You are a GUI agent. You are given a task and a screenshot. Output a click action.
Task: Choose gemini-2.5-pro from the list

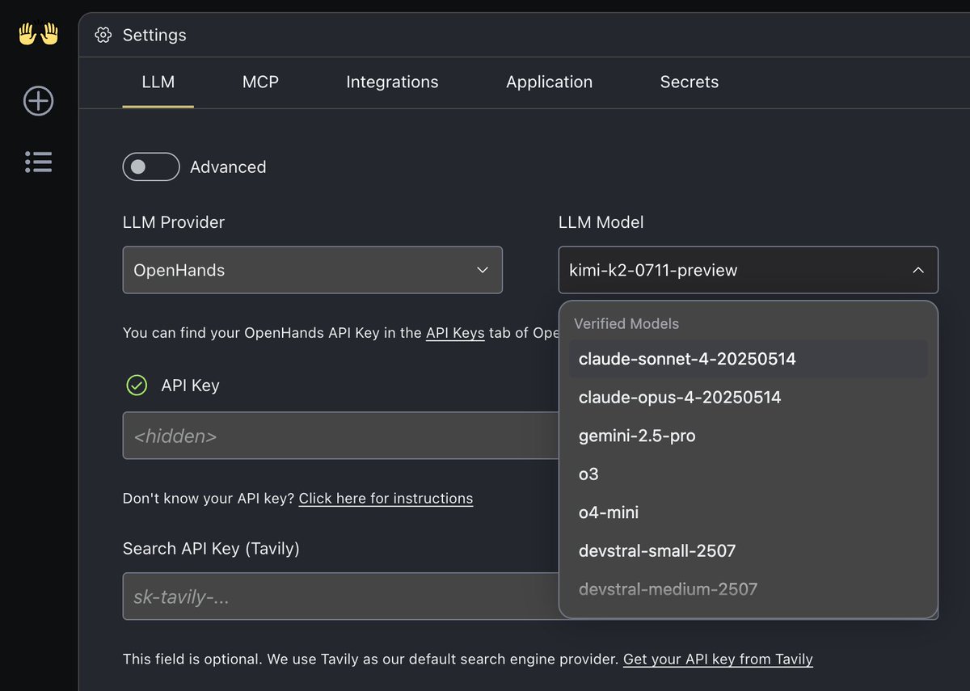pos(749,436)
